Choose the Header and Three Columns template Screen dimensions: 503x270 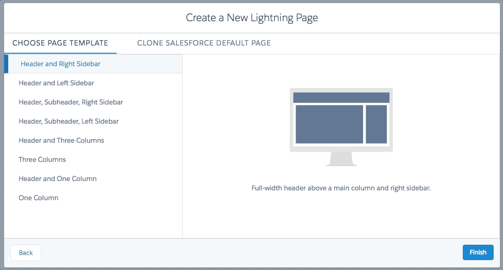61,140
